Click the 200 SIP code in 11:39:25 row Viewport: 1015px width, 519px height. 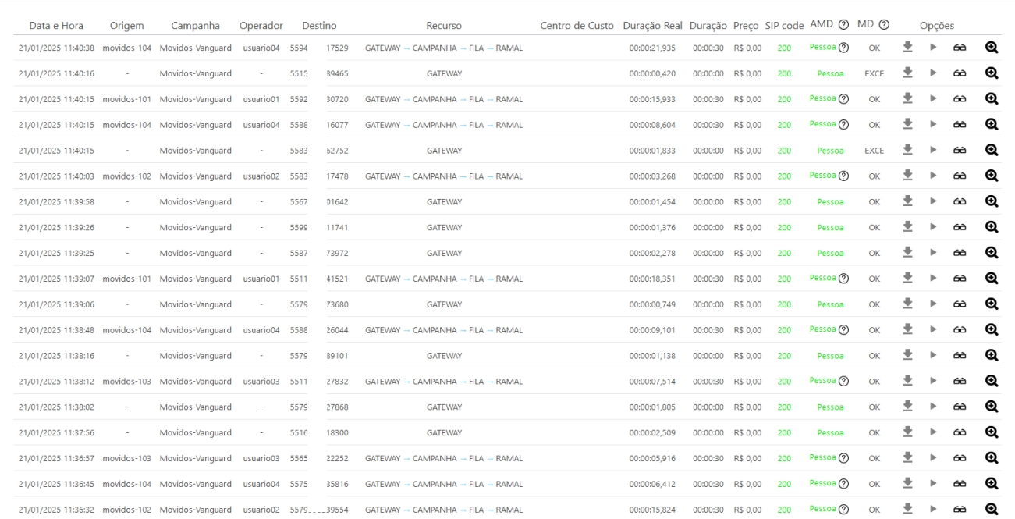[x=784, y=253]
